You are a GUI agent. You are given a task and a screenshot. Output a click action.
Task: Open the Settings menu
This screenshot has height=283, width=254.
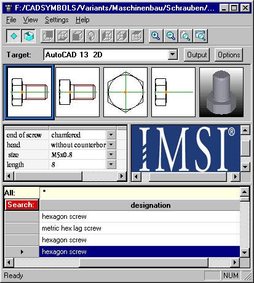click(57, 20)
